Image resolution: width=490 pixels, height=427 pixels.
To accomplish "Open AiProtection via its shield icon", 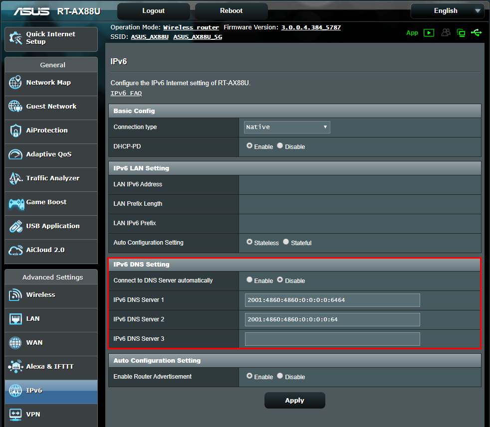I will tap(15, 131).
